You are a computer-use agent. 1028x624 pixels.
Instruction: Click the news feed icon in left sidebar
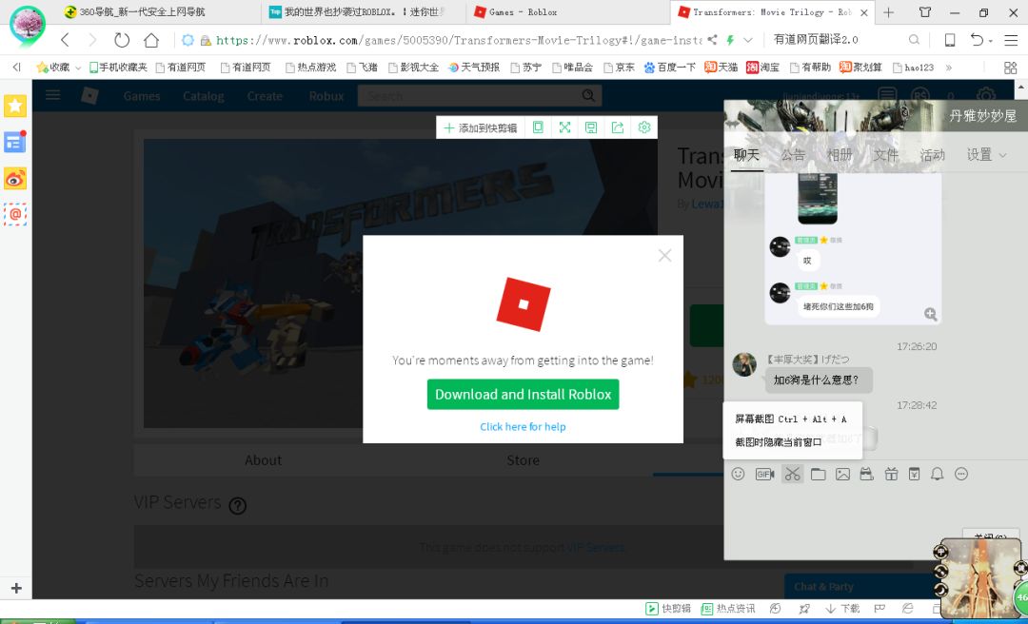15,142
